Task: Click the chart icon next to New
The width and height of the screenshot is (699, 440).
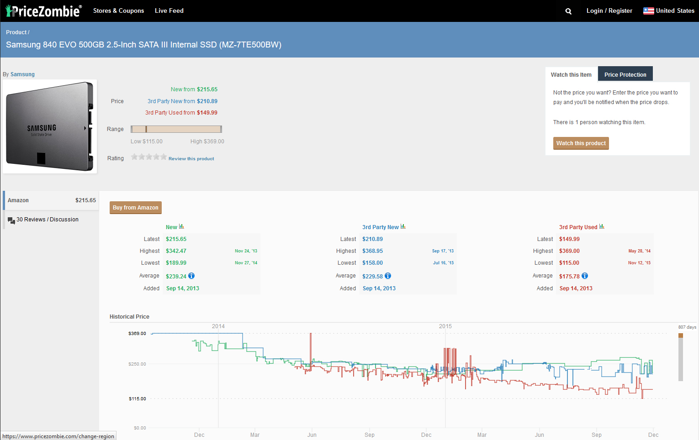Action: (x=181, y=226)
